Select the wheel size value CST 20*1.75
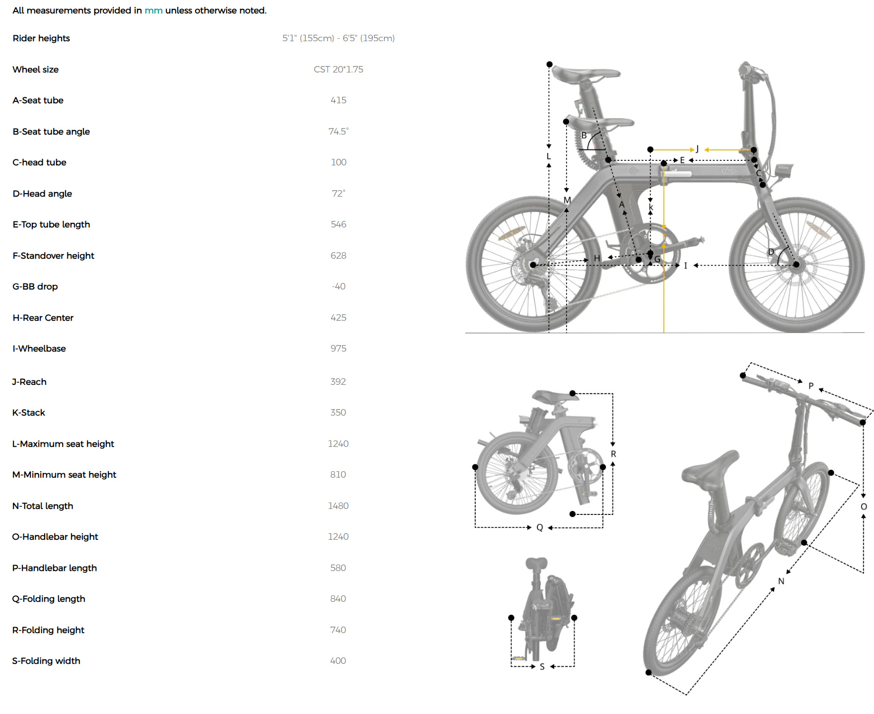The image size is (874, 714). click(x=338, y=70)
